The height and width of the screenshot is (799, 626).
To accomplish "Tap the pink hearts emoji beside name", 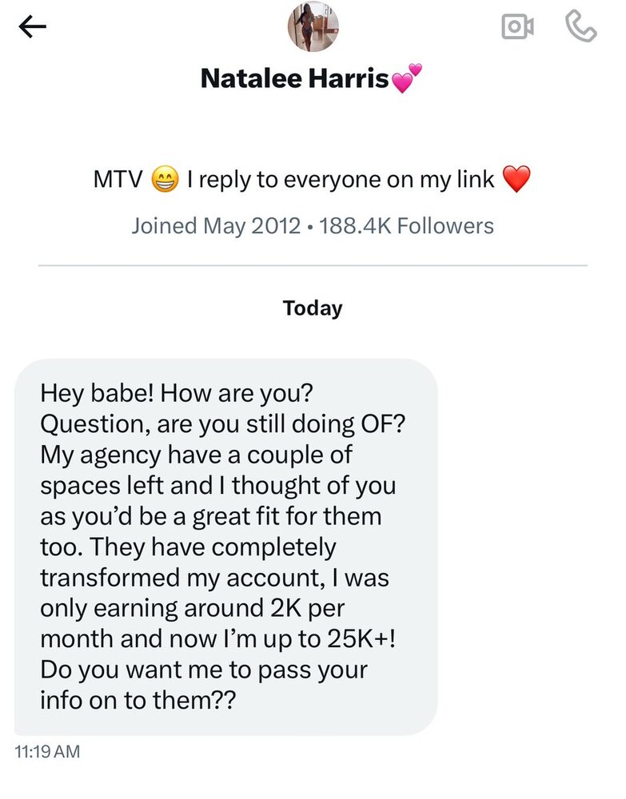I will coord(406,79).
